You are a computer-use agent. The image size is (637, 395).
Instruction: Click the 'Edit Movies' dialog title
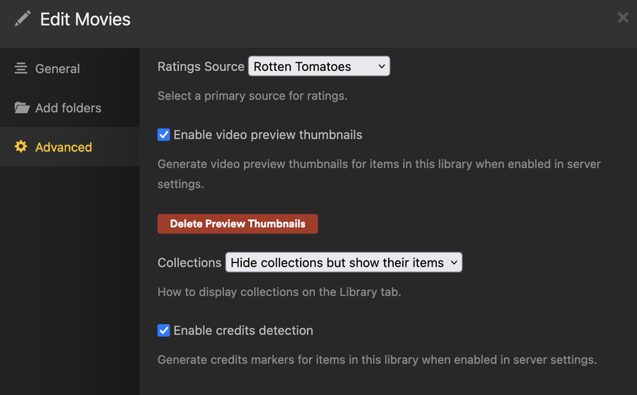85,19
